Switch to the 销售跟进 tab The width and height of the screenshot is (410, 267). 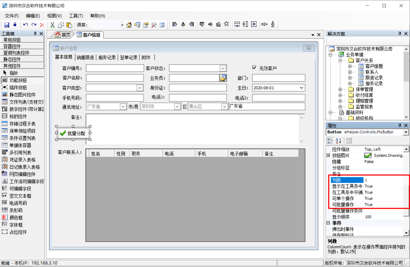[85, 57]
